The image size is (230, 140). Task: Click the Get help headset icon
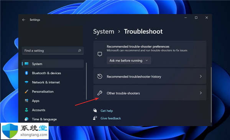[95, 111]
